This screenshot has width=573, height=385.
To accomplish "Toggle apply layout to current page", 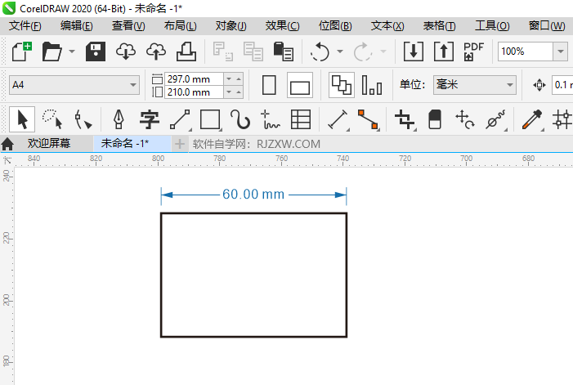I will pos(372,85).
